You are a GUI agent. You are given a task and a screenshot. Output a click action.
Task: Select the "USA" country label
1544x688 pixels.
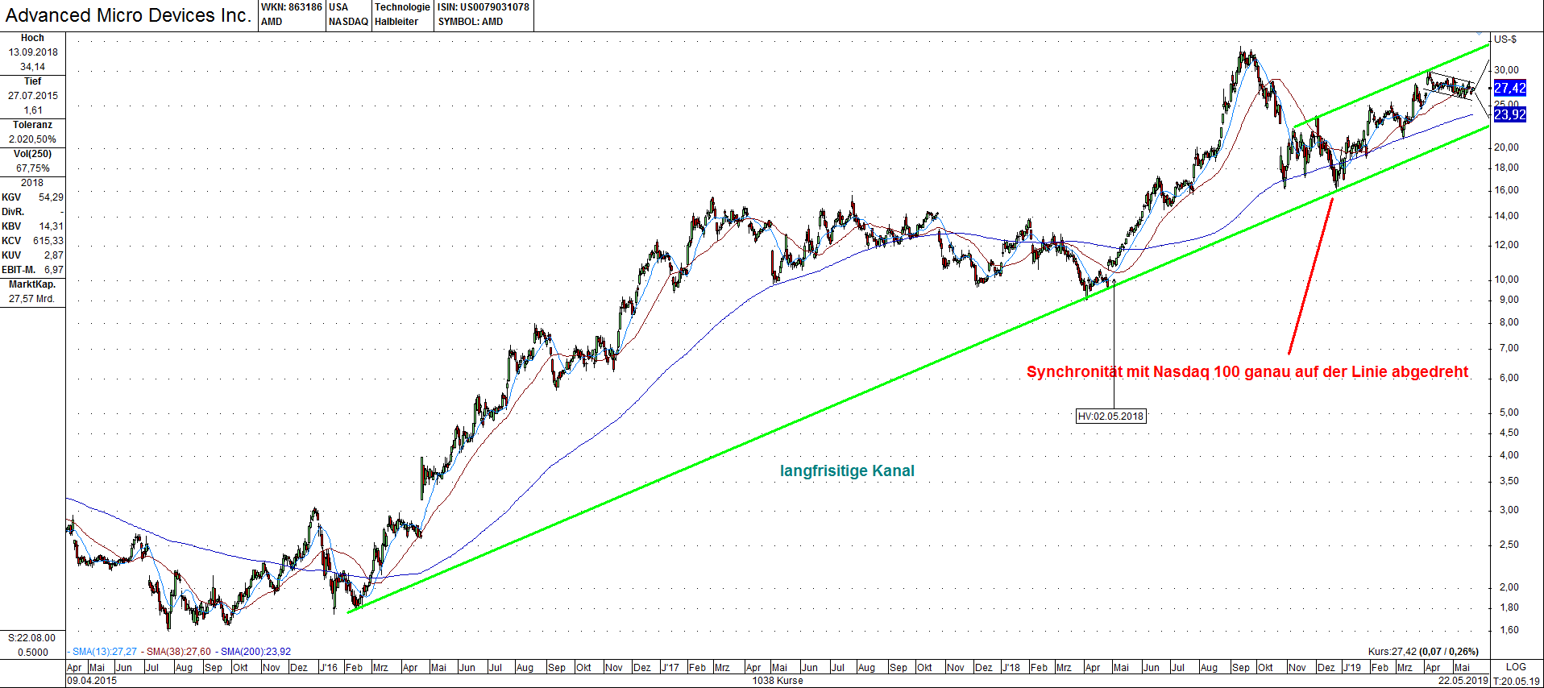338,7
